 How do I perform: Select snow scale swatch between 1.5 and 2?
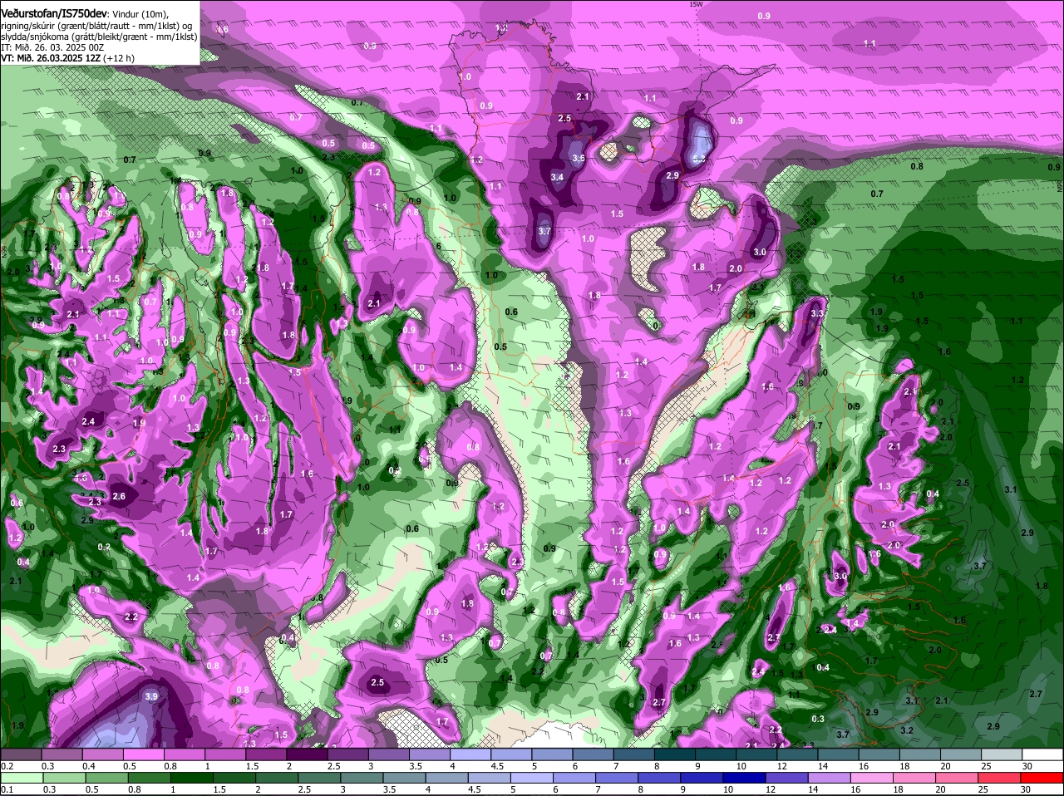click(266, 754)
